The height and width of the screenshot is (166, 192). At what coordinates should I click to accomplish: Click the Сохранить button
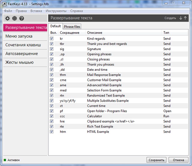point(156,160)
